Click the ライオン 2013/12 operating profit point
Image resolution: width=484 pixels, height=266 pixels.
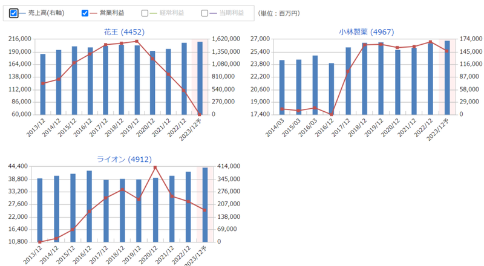click(40, 242)
